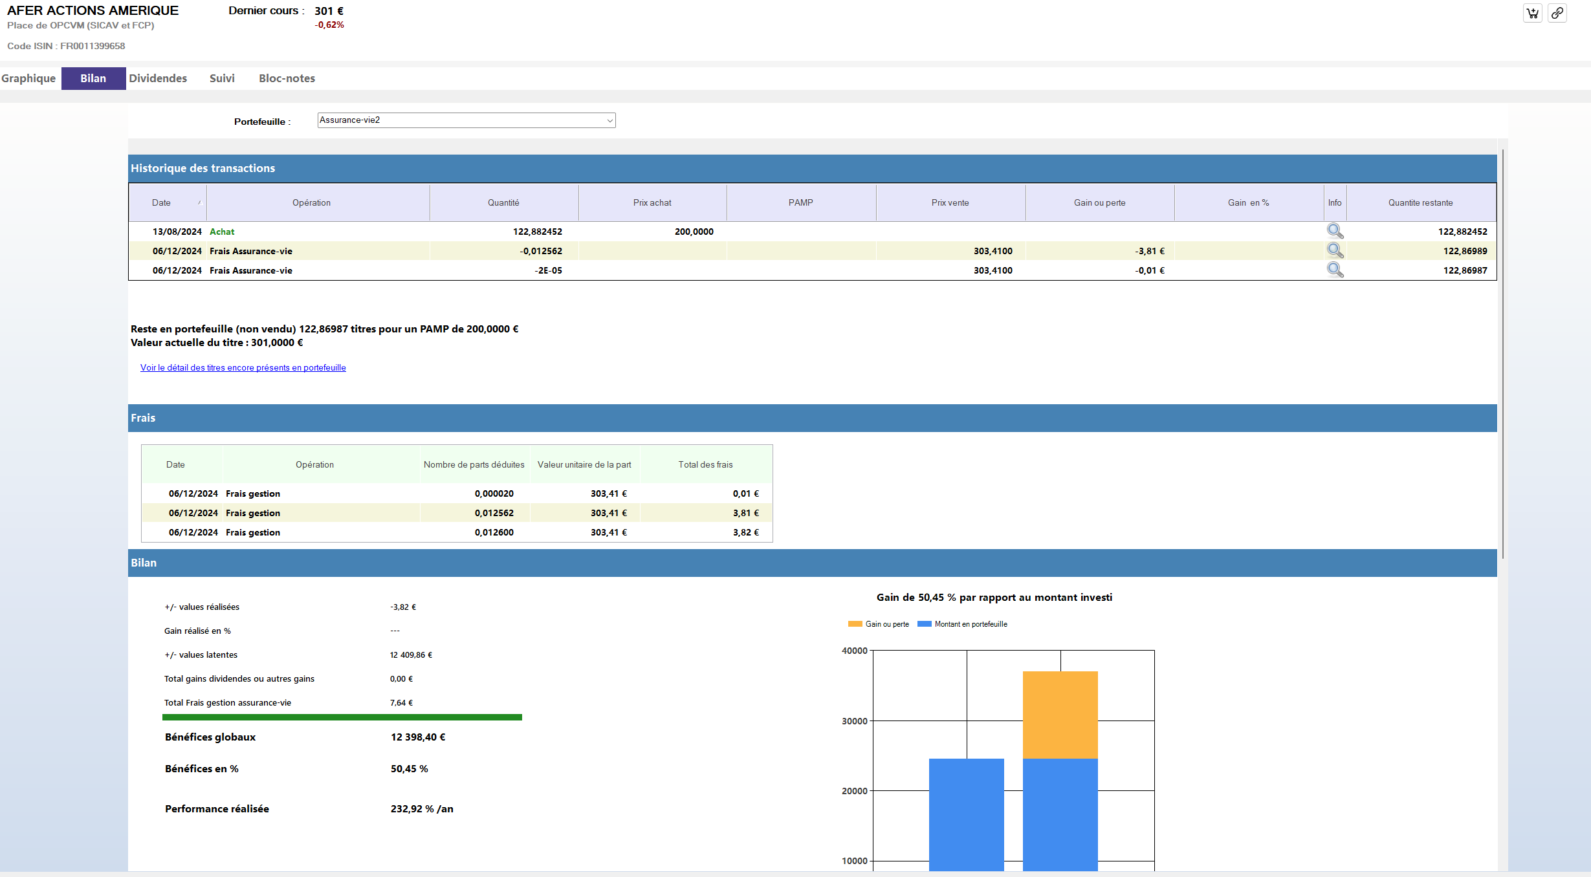Click the frais total '3,82 €'
The height and width of the screenshot is (877, 1591).
pyautogui.click(x=746, y=532)
